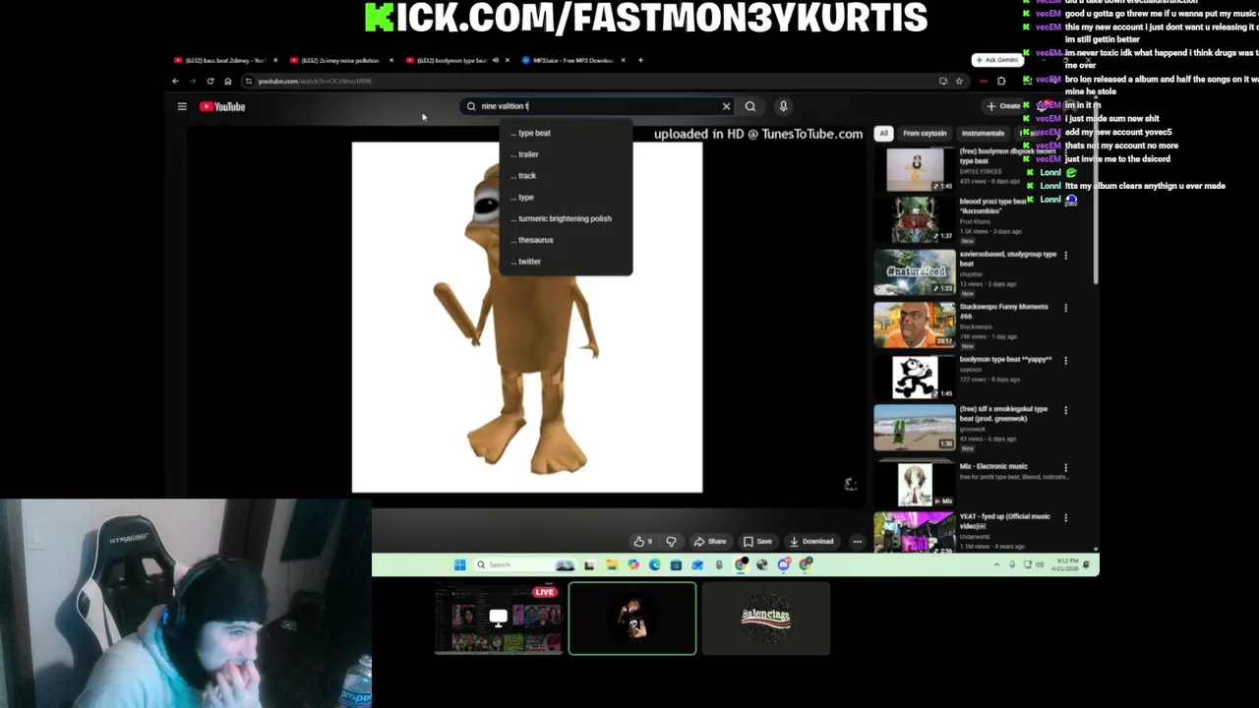Go back in browser history
Image resolution: width=1259 pixels, height=708 pixels.
[175, 82]
